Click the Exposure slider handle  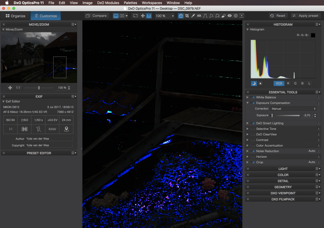(x=272, y=115)
